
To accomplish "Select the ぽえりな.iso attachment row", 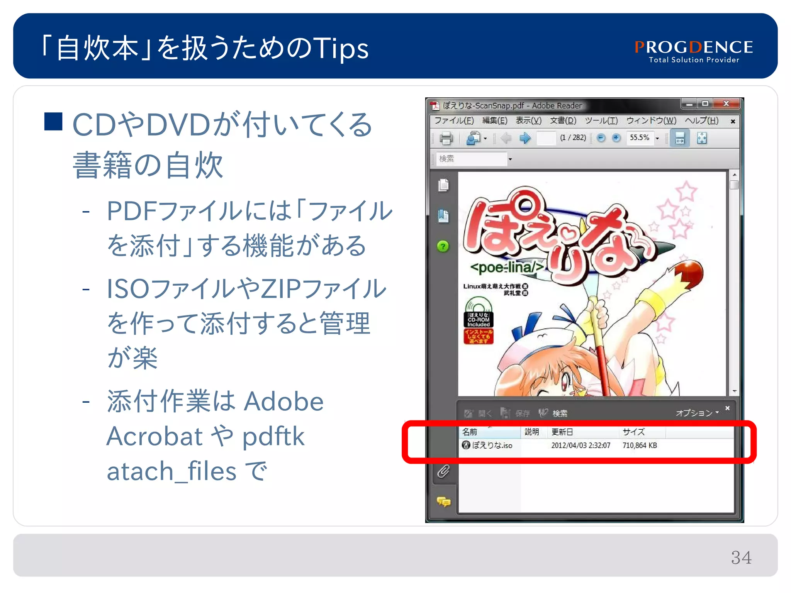I will [596, 446].
